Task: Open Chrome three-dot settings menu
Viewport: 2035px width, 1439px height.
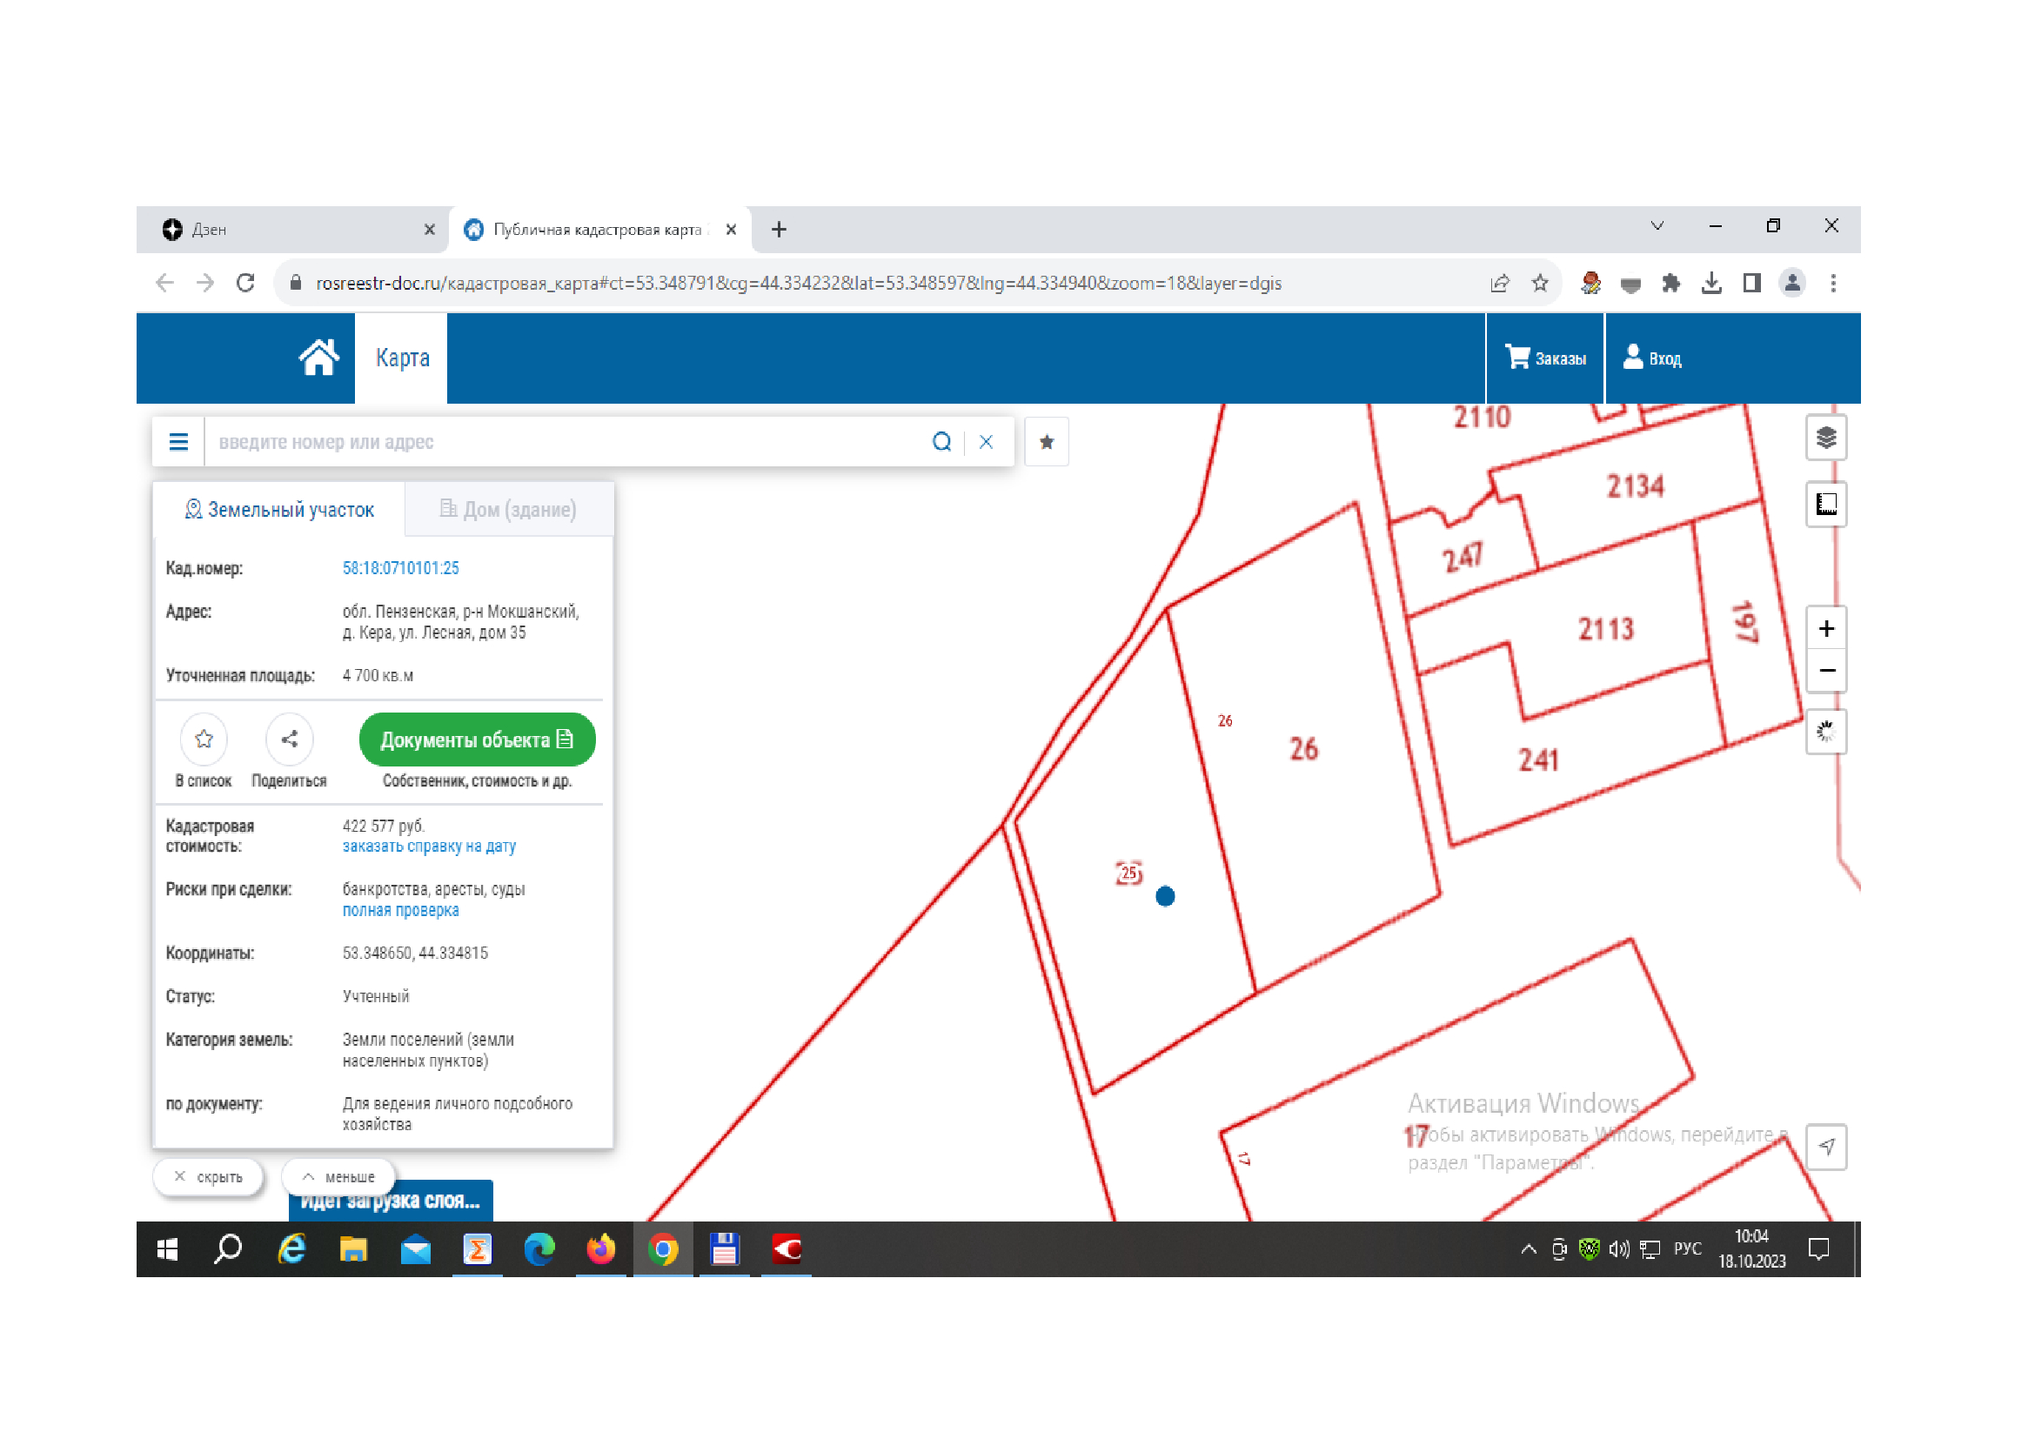Action: coord(1833,283)
